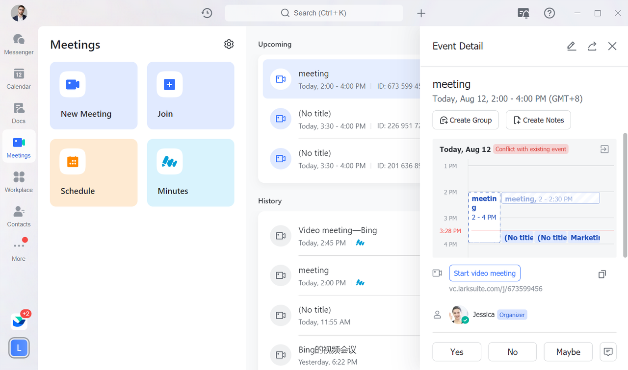Start a New Meeting
Screen dimensions: 628x370
pyautogui.click(x=93, y=96)
